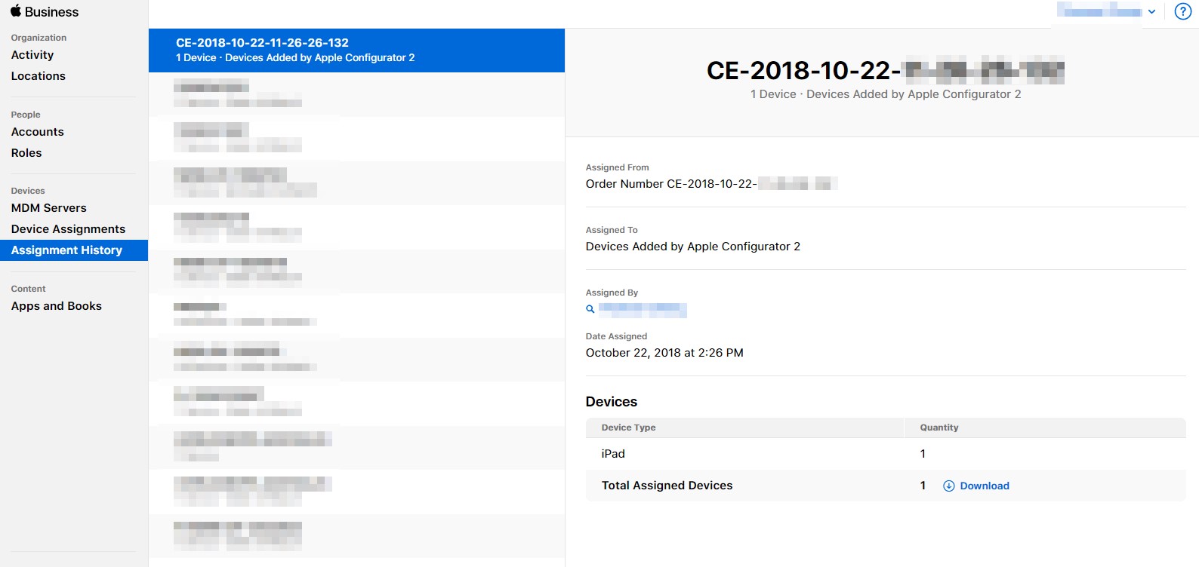The width and height of the screenshot is (1199, 567).
Task: Go to Locations section
Action: tap(39, 76)
